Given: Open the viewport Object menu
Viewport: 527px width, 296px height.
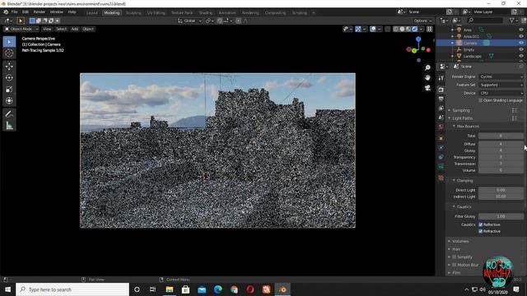Looking at the screenshot, I should point(88,30).
